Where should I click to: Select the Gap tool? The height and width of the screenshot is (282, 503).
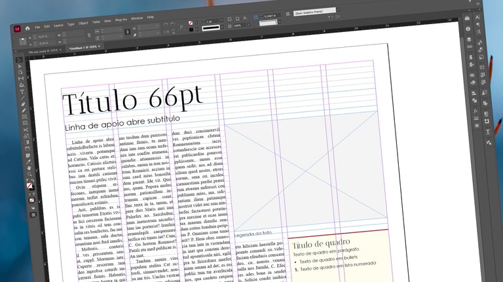[x=21, y=79]
